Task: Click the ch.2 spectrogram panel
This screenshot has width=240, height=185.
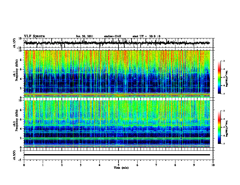Action: tap(117, 124)
